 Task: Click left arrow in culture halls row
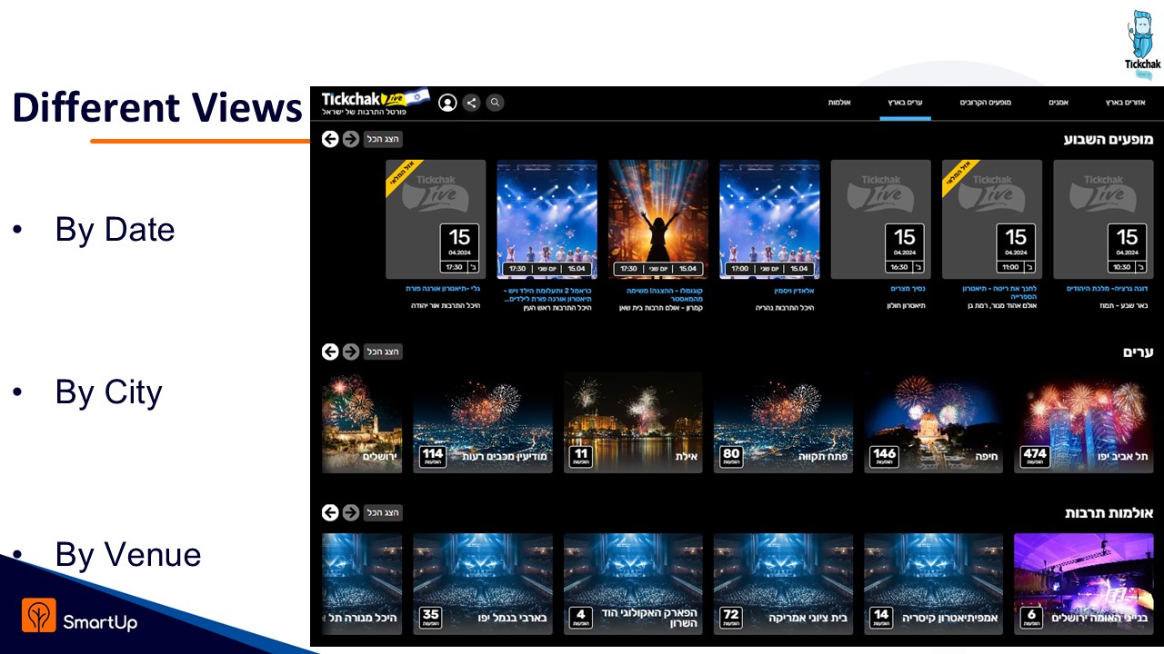point(330,513)
